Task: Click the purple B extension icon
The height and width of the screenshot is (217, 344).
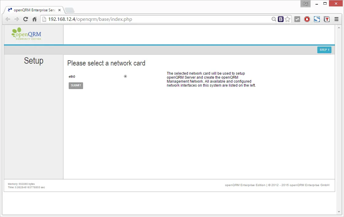Action: tap(281, 19)
